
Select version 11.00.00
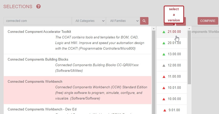point(172,76)
